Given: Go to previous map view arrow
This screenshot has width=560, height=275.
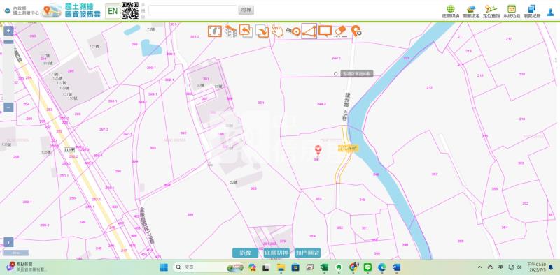Looking at the screenshot, I should tap(246, 31).
